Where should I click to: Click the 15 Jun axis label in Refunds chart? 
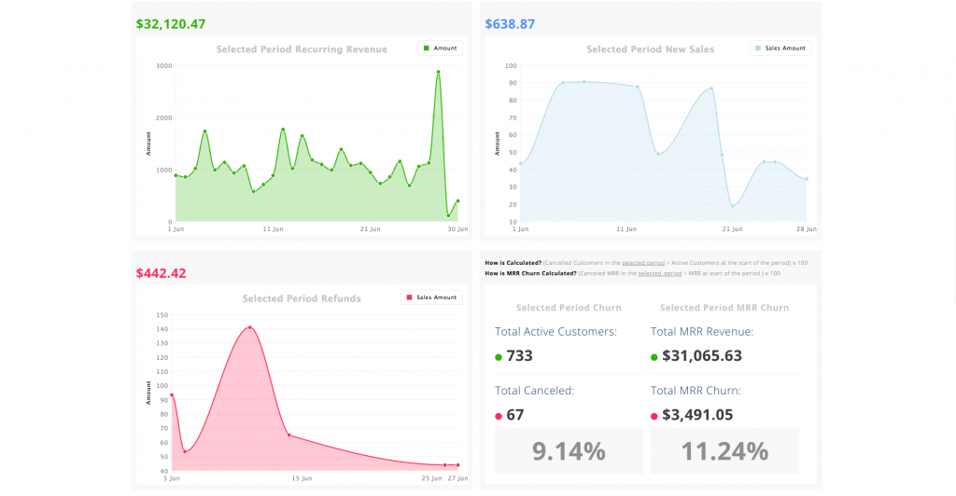click(302, 478)
